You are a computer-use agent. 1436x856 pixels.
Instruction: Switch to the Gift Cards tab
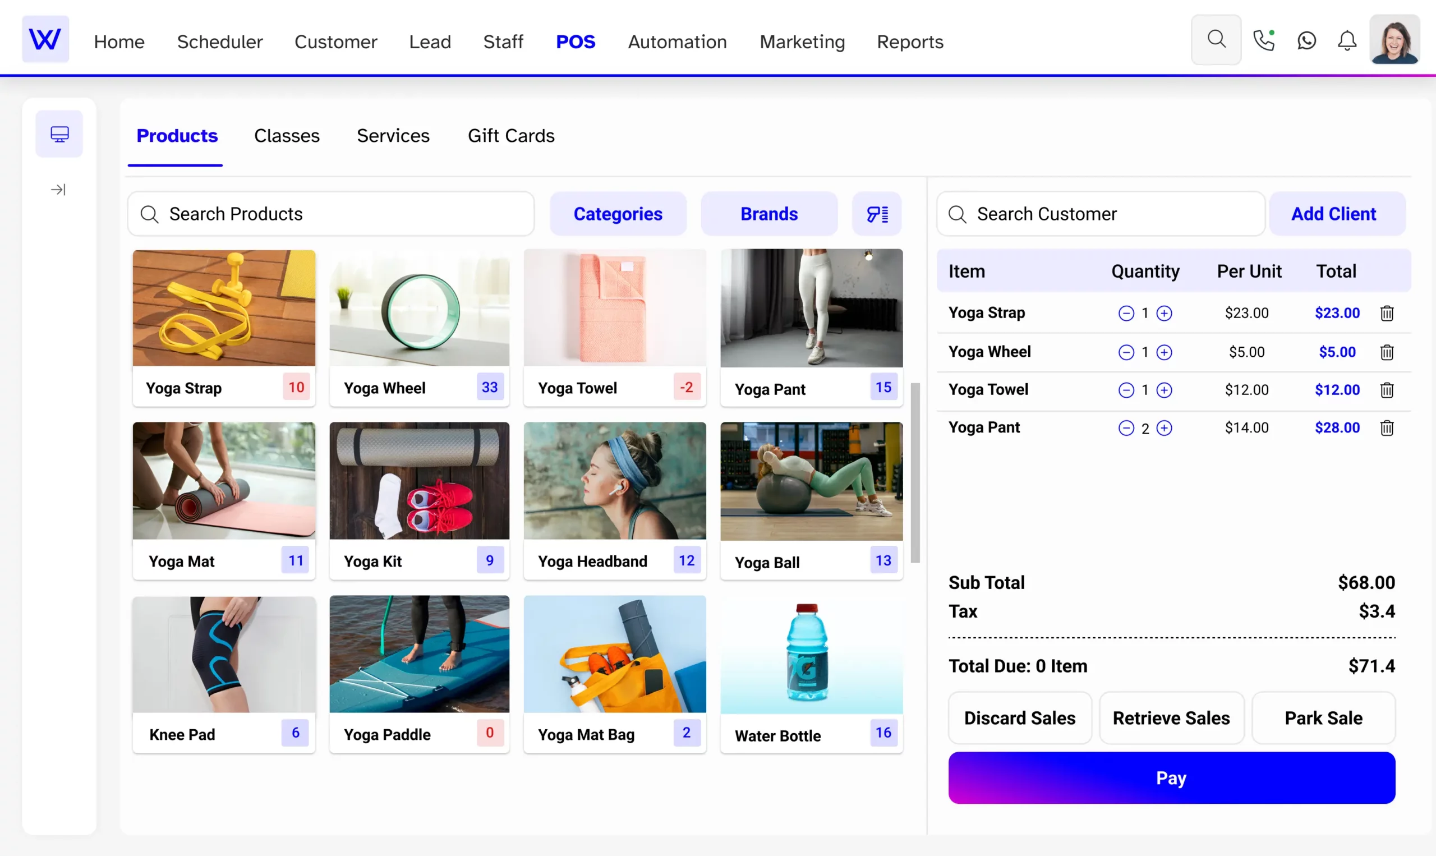click(511, 135)
